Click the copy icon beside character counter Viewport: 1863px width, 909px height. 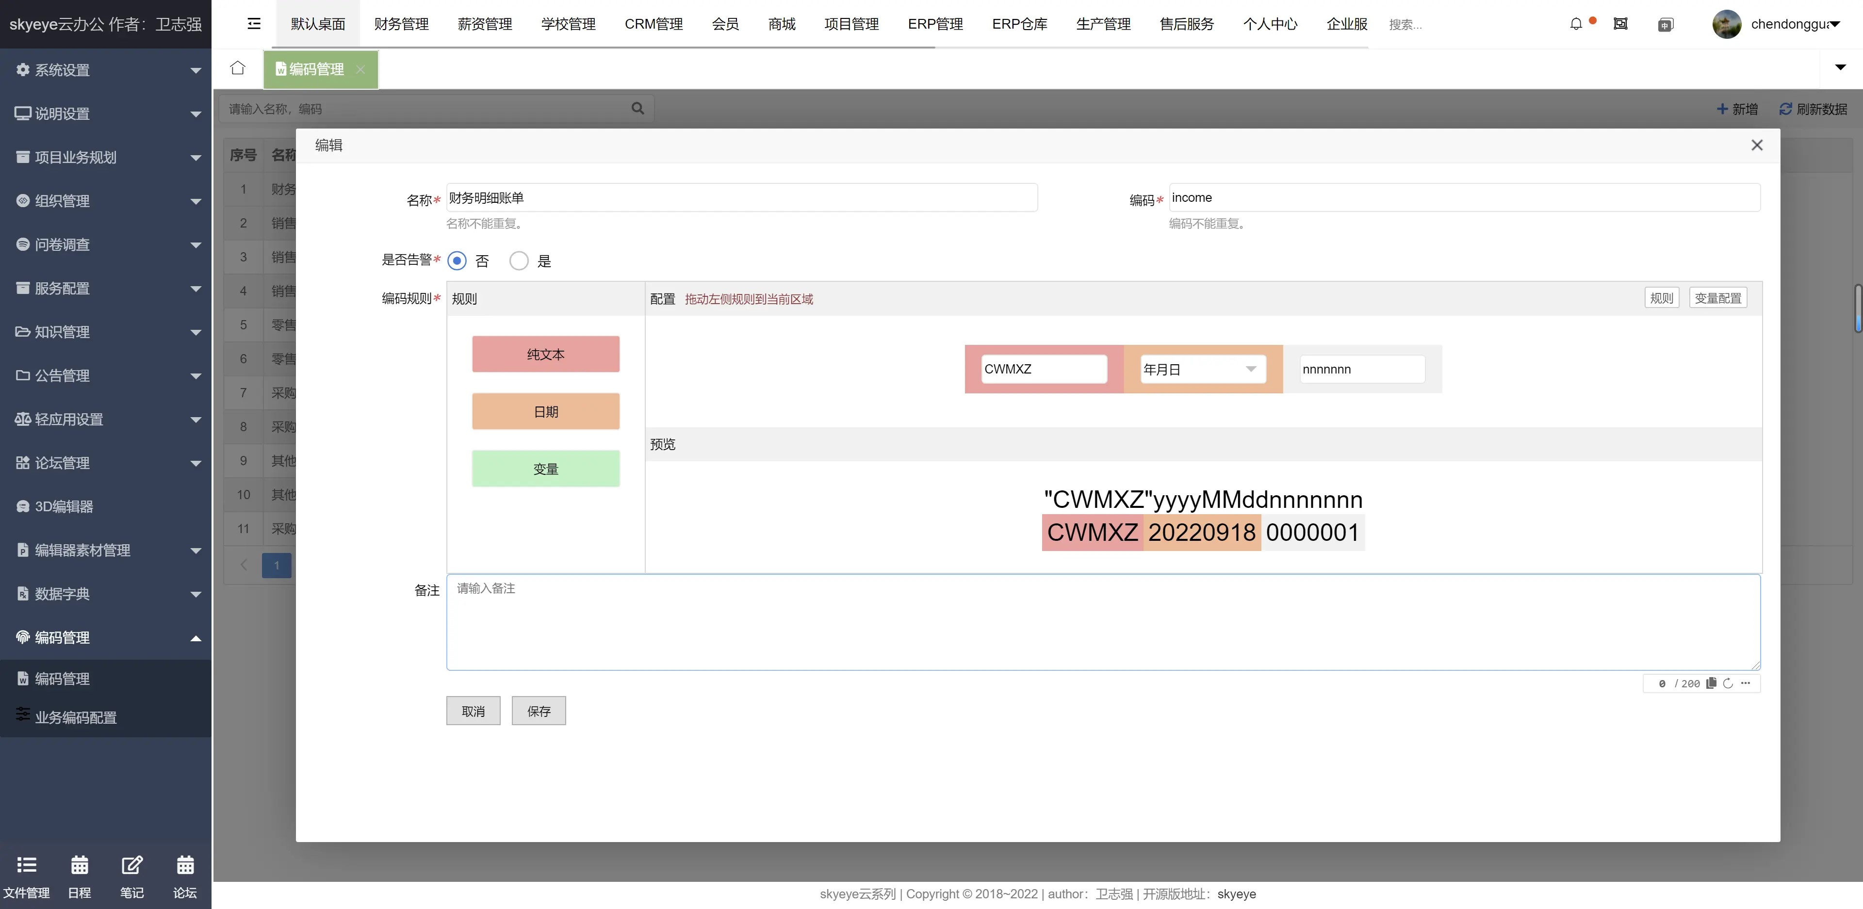1711,683
